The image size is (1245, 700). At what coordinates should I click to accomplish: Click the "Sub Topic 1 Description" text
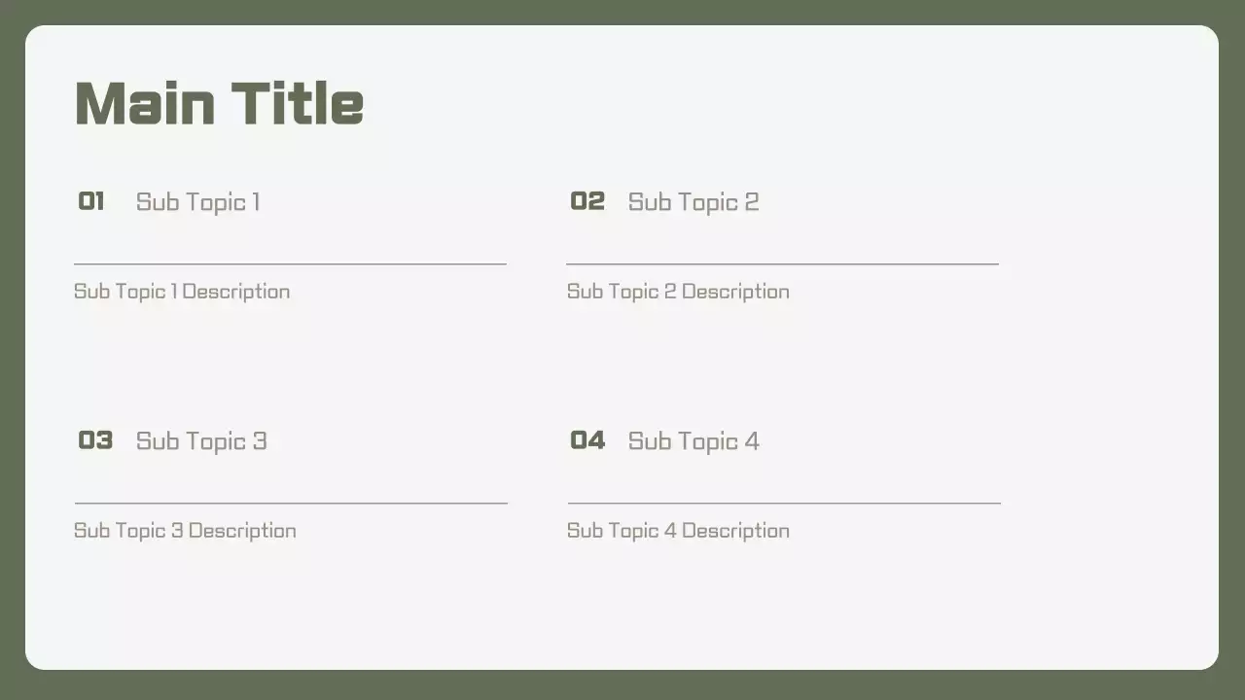tap(182, 292)
